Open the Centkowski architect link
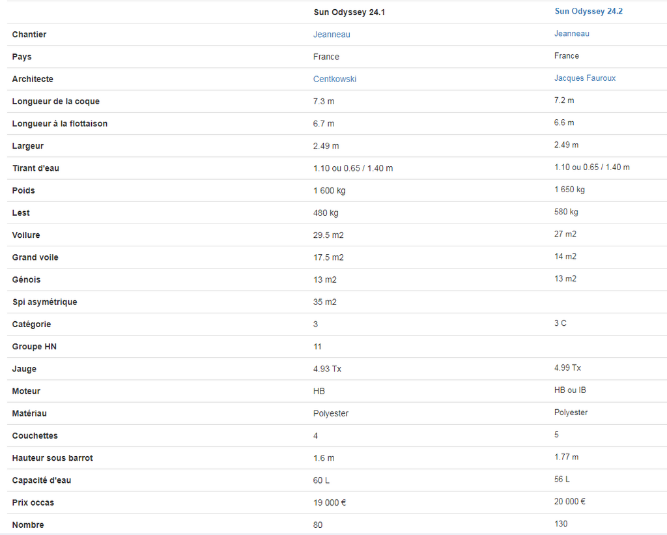The height and width of the screenshot is (535, 667). (x=335, y=79)
